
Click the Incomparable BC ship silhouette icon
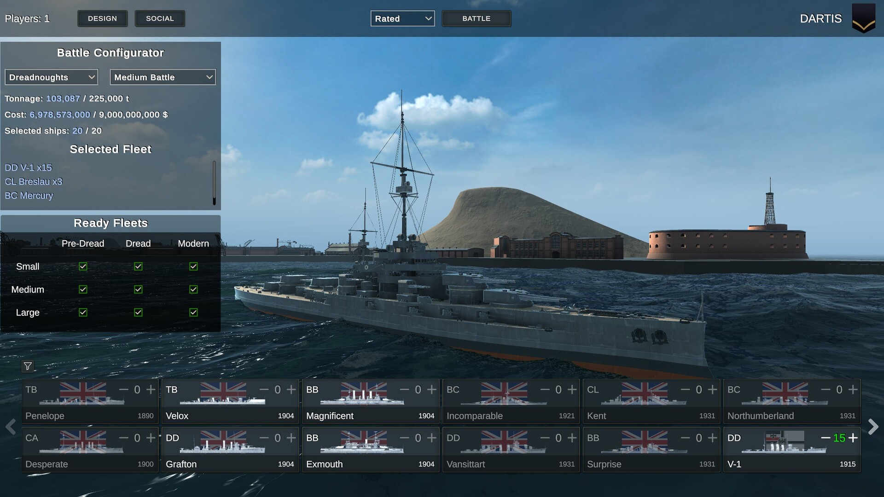coord(510,400)
